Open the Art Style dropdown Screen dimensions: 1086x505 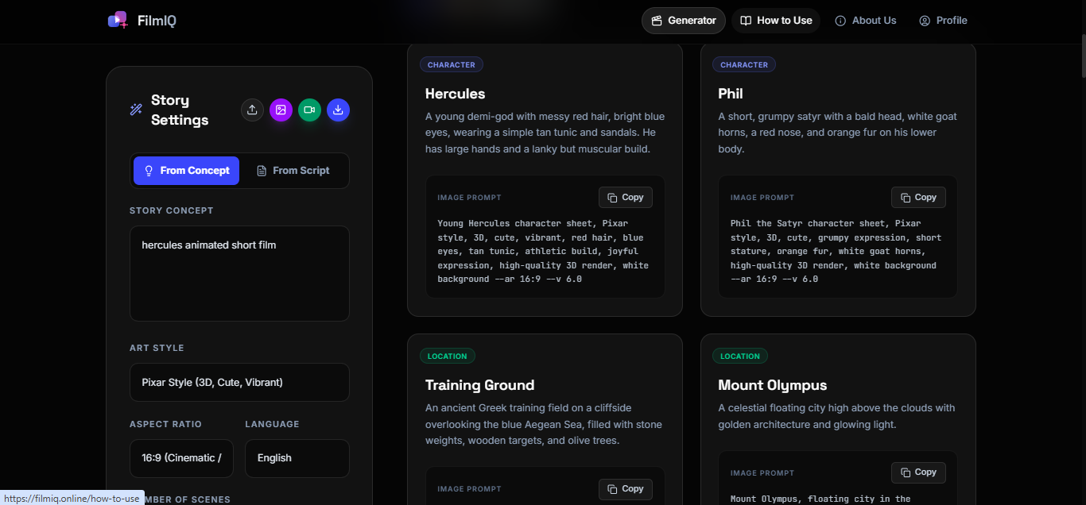239,383
